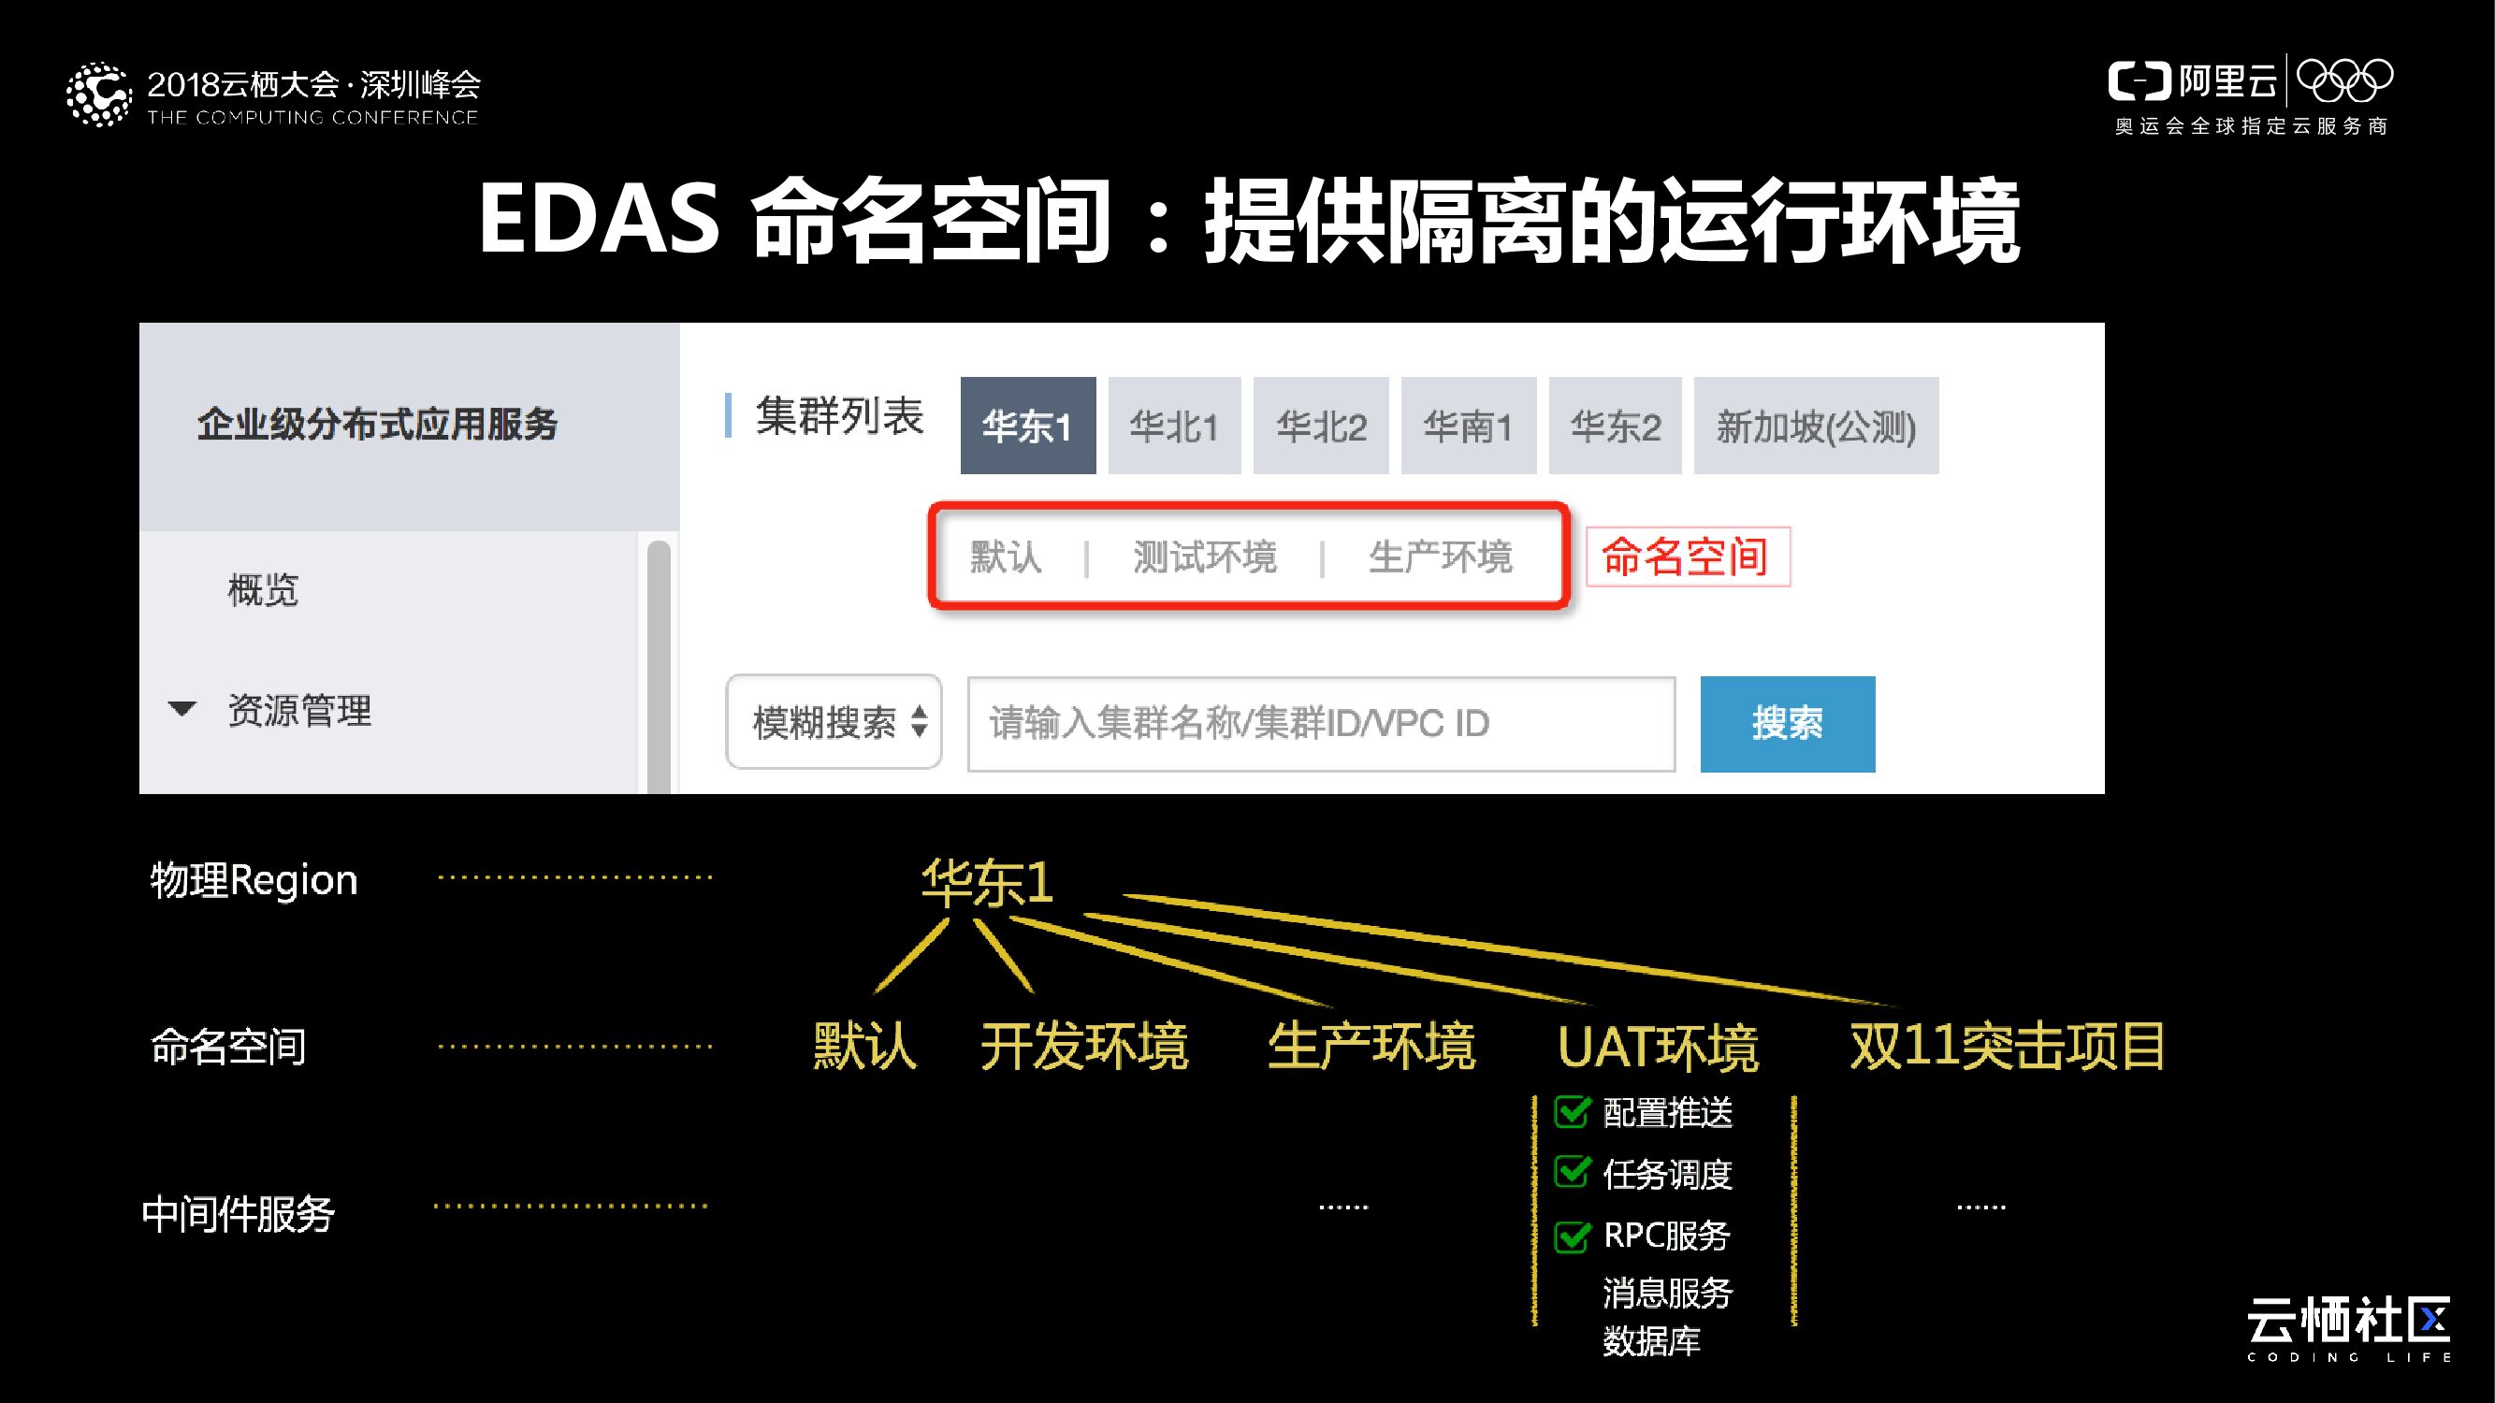Click the Alibaba Cloud bracket logo

tap(2139, 81)
